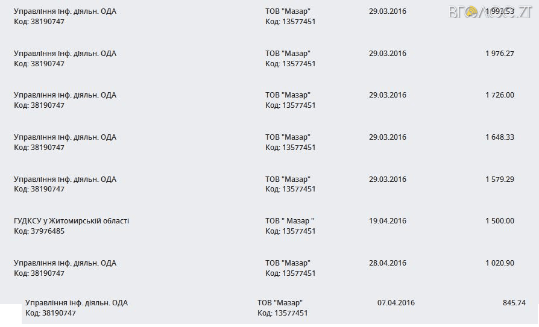This screenshot has height=327, width=539.
Task: Select the payer name in the 28.04.2016 row
Action: tap(65, 263)
